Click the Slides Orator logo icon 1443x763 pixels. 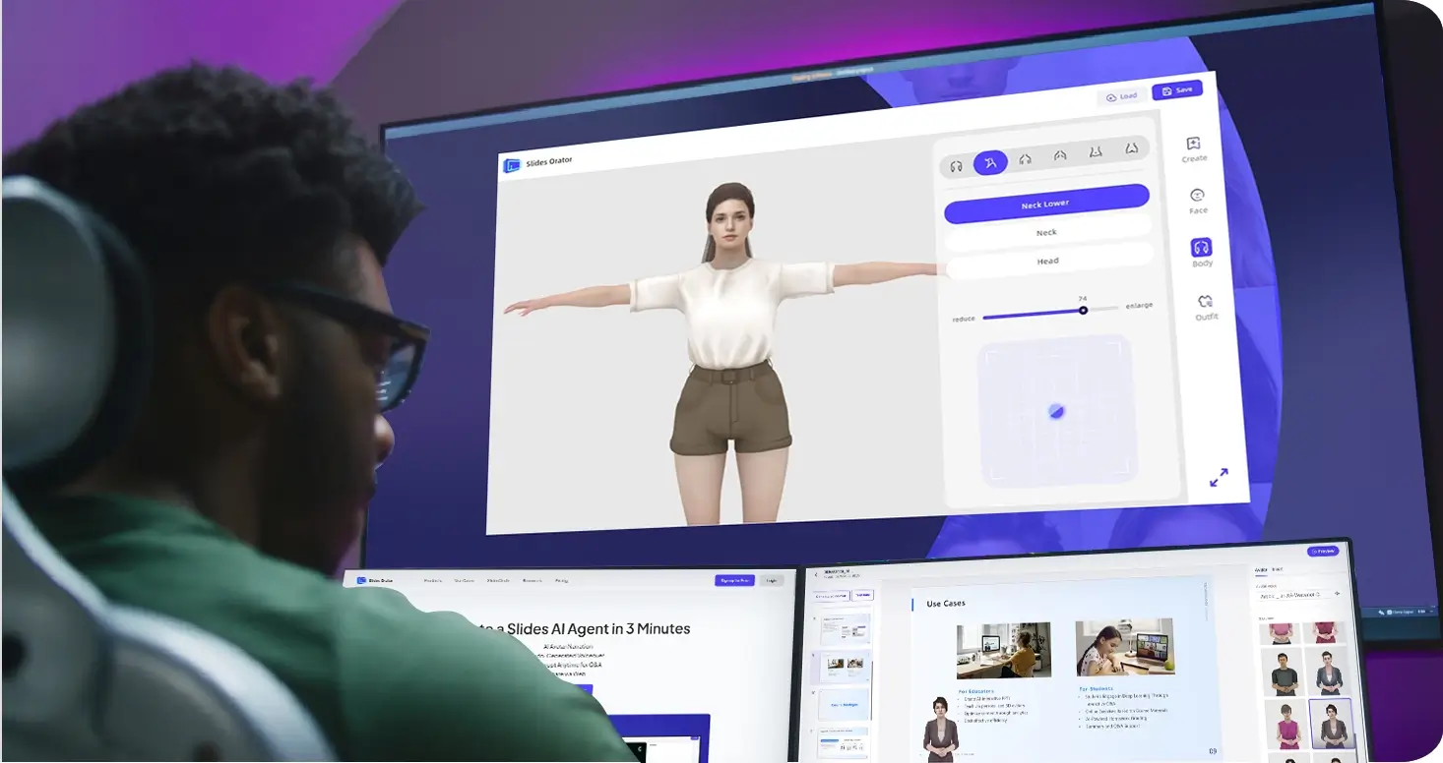click(x=512, y=165)
